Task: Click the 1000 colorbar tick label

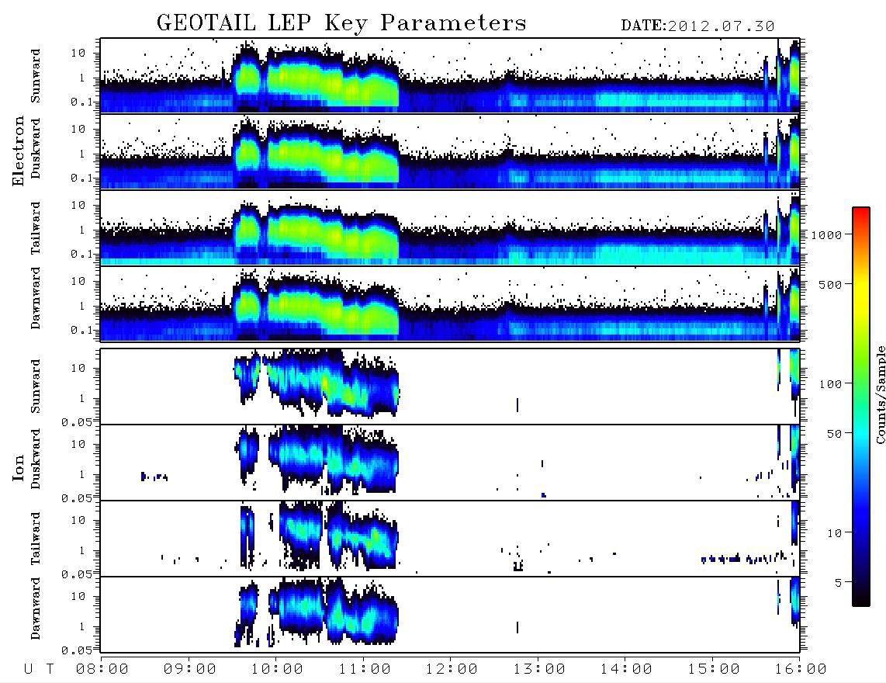Action: point(826,234)
